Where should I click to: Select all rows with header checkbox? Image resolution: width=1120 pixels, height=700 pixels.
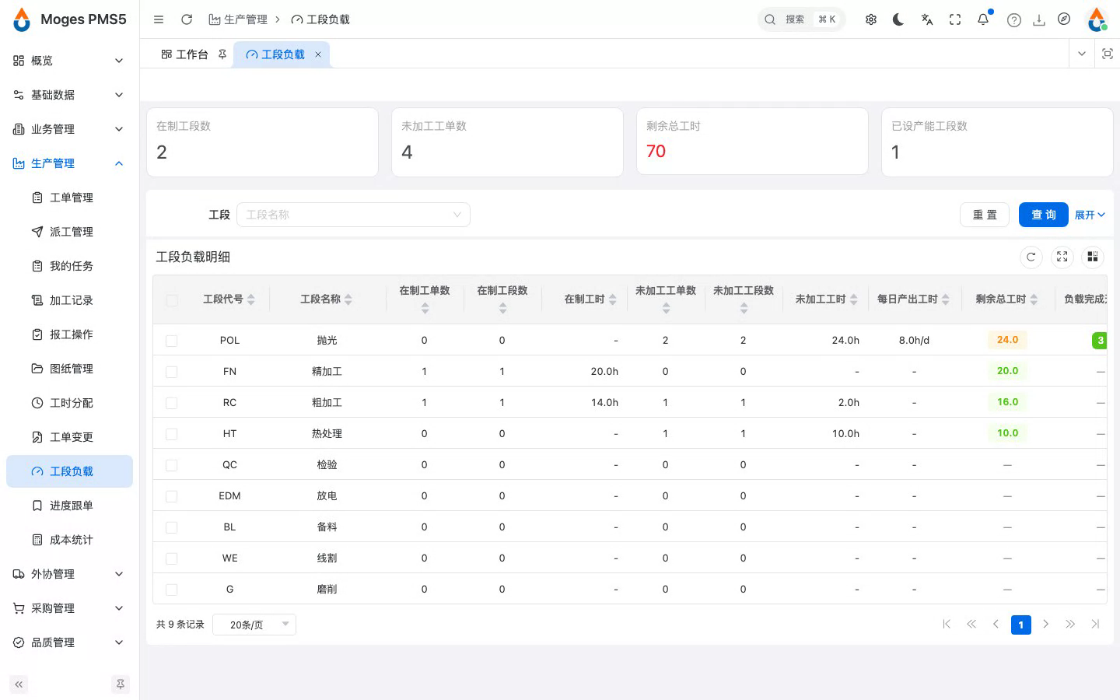coord(172,300)
